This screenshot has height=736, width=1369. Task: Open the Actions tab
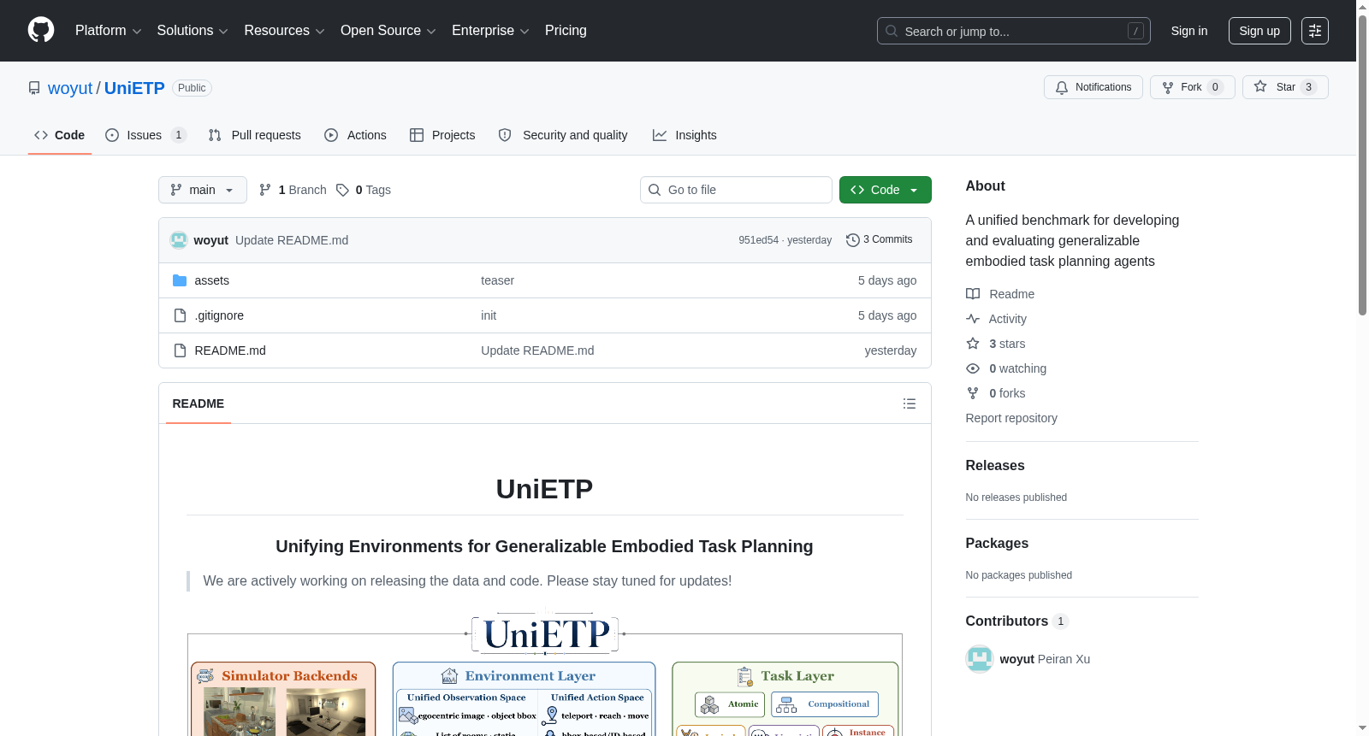click(x=356, y=135)
